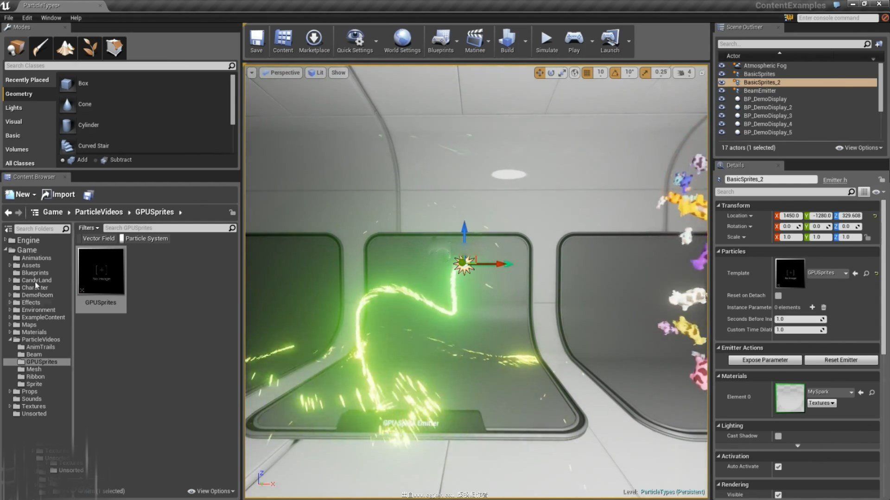Image resolution: width=890 pixels, height=500 pixels.
Task: Select the Place mode icon
Action: click(16, 48)
